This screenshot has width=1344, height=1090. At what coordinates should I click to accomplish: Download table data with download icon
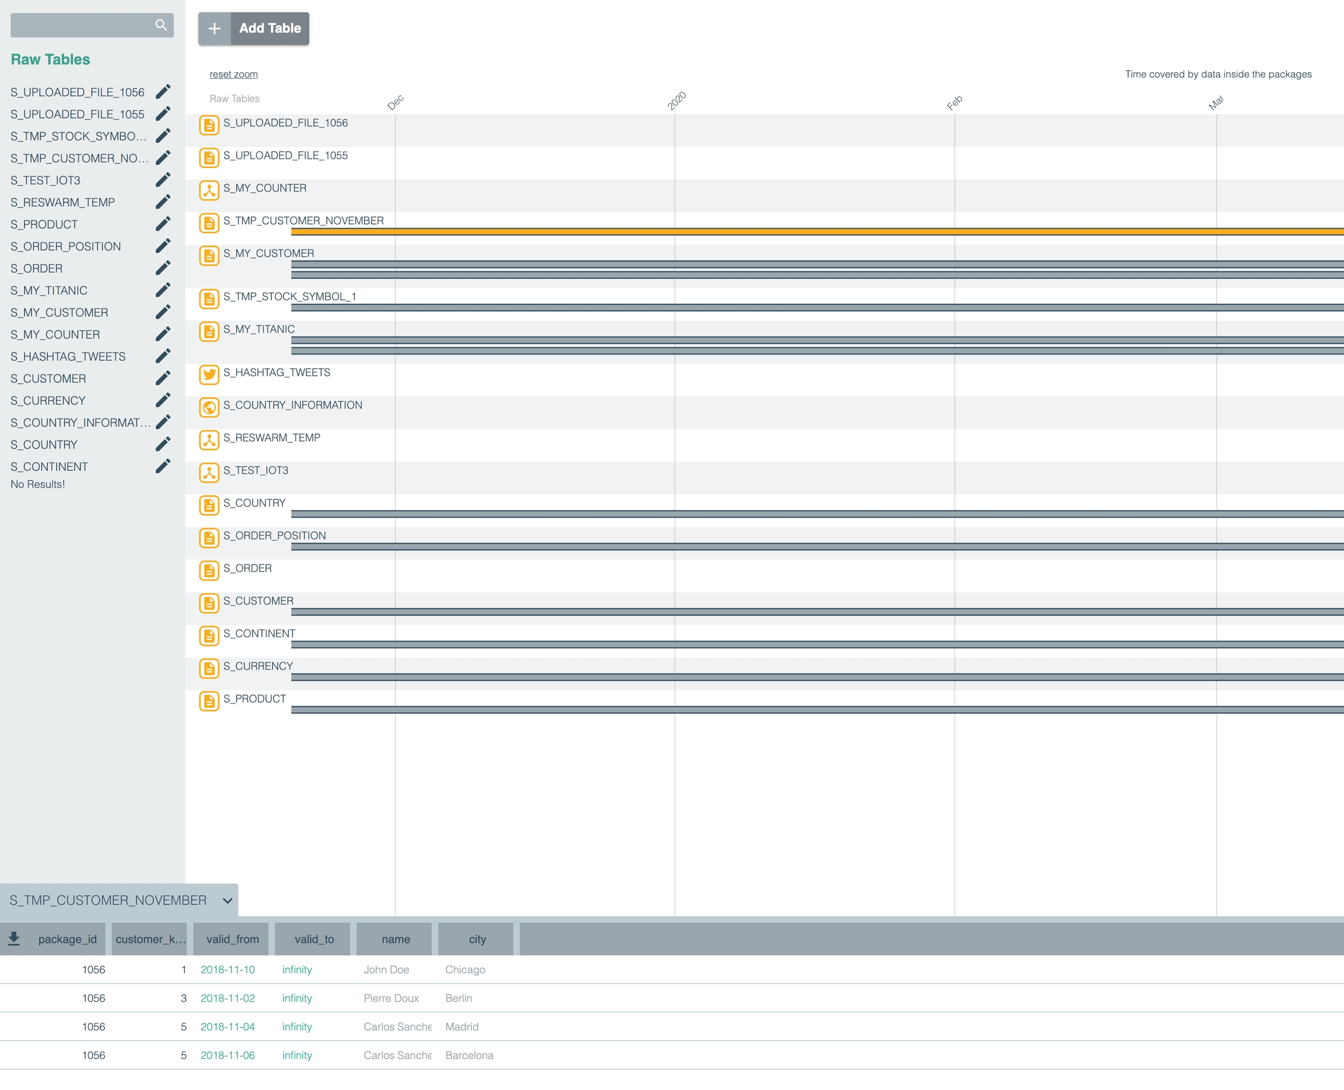coord(14,939)
